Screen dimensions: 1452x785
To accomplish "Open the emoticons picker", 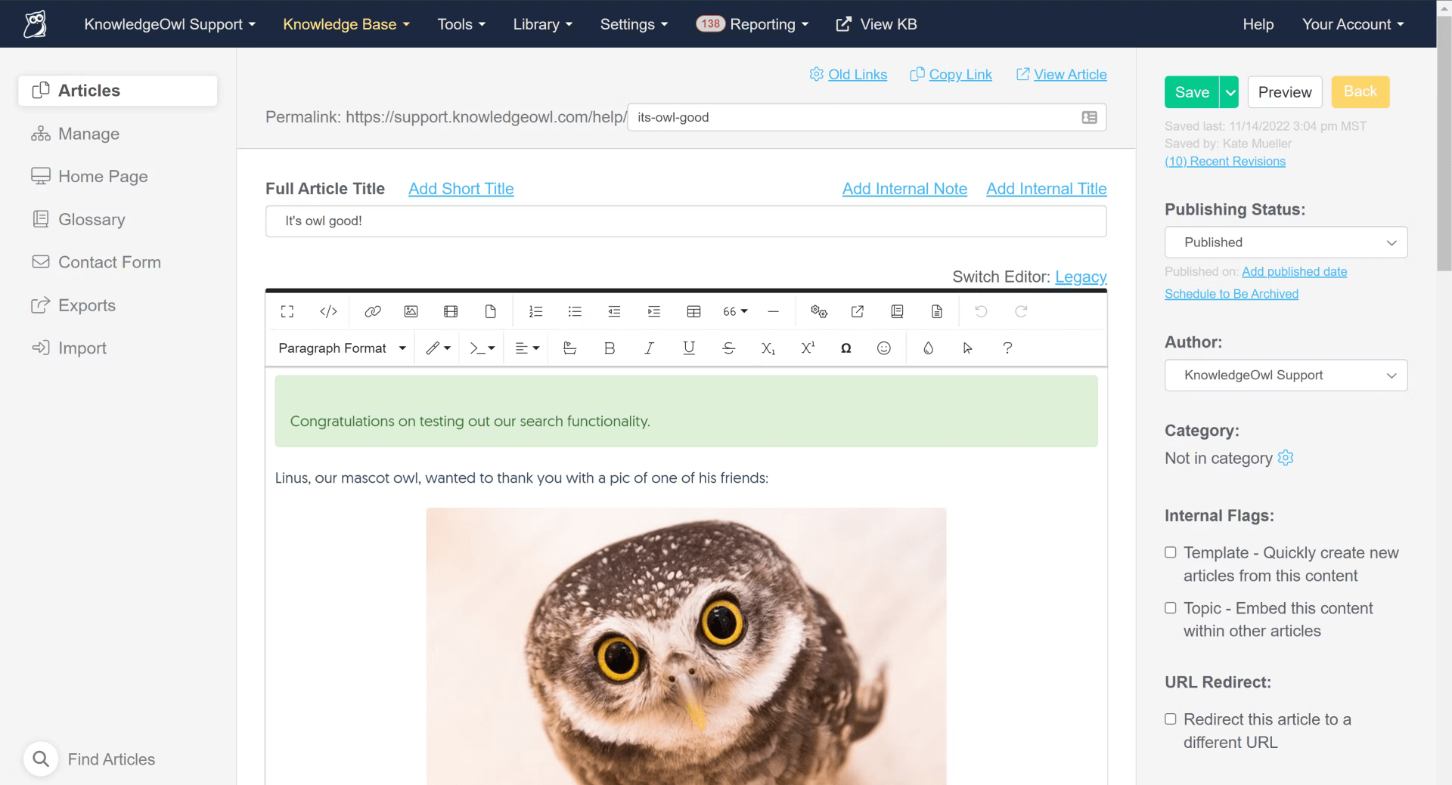I will (884, 348).
